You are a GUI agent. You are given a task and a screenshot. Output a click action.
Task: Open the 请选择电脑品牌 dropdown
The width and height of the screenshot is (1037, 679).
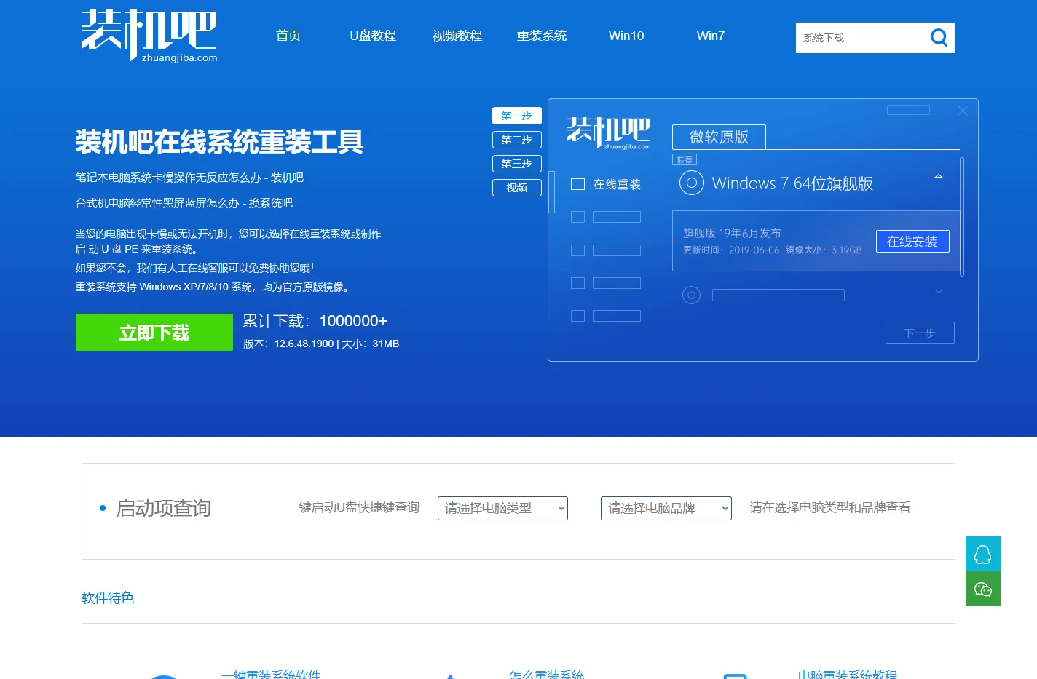pyautogui.click(x=666, y=508)
